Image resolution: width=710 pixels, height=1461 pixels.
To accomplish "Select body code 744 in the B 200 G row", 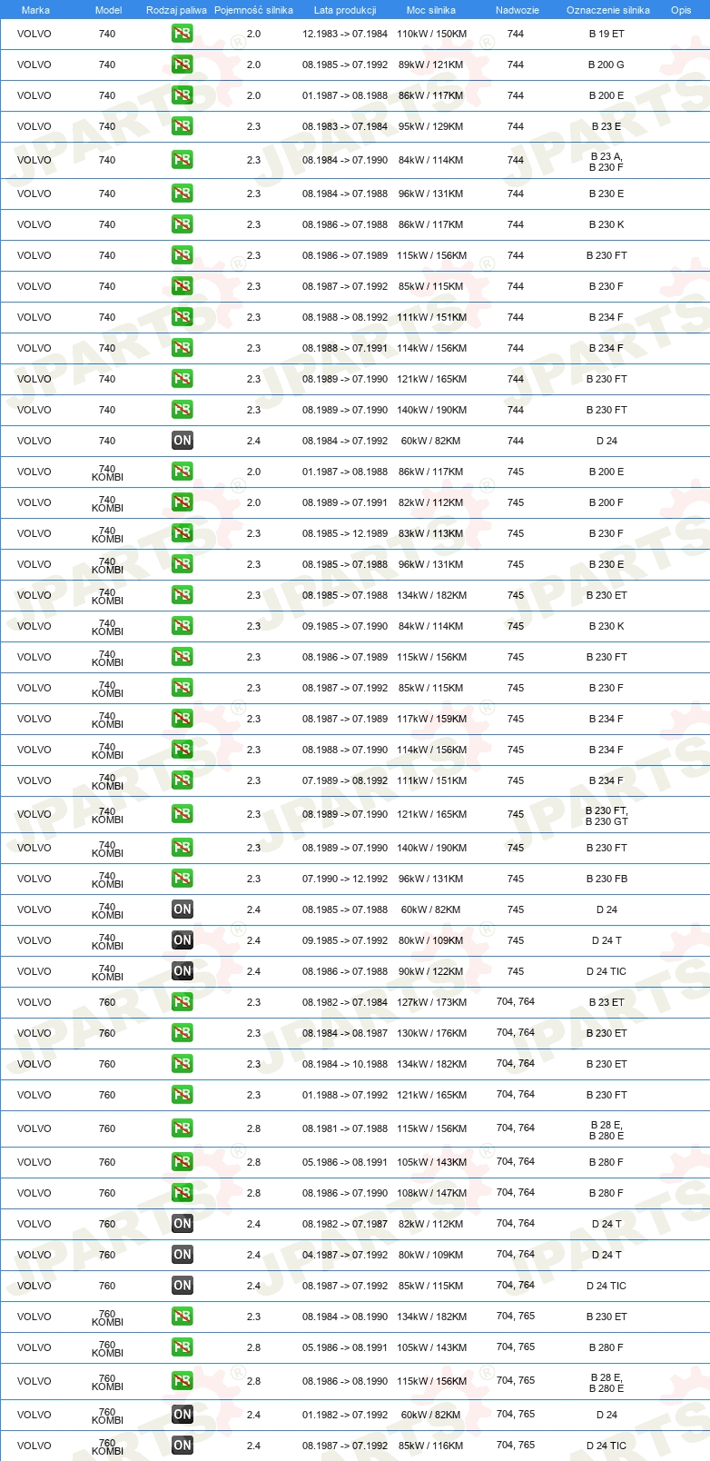I will pos(516,65).
